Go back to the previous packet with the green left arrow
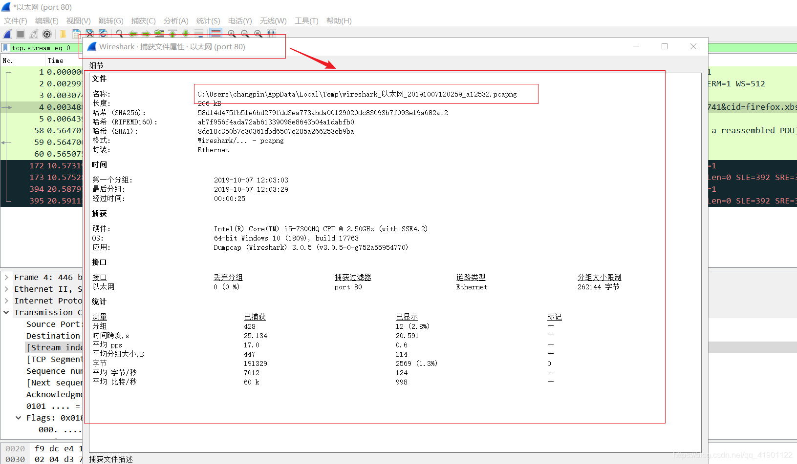Screen dimensions: 797x464 click(133, 34)
